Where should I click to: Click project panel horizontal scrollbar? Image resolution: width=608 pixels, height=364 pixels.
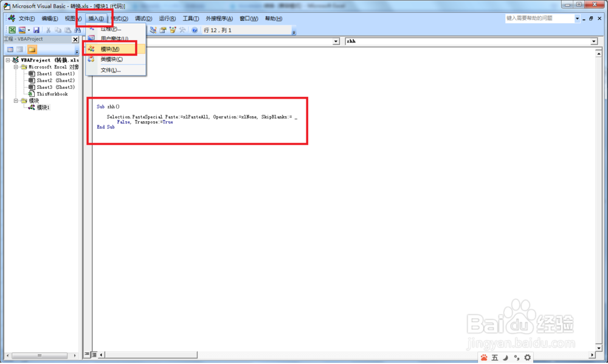40,355
